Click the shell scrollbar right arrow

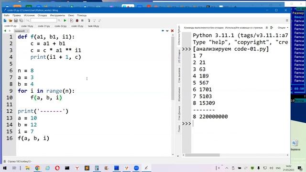click(287, 155)
